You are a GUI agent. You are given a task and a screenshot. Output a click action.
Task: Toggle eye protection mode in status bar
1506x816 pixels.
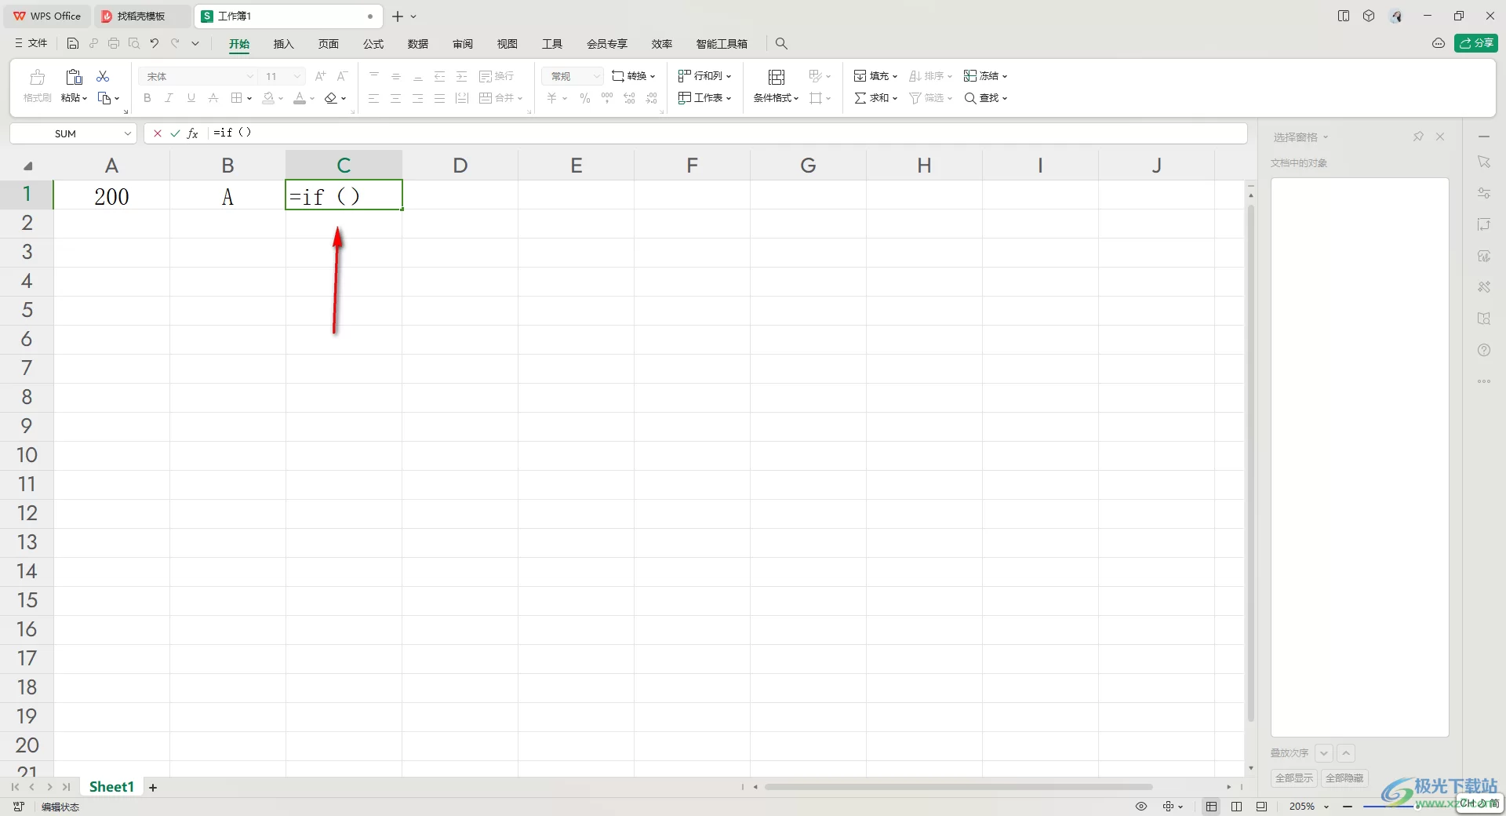[1141, 807]
